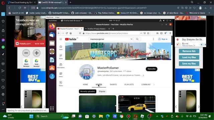Go back in Firefox
Image resolution: width=214 pixels, height=120 pixels.
[x=59, y=33]
